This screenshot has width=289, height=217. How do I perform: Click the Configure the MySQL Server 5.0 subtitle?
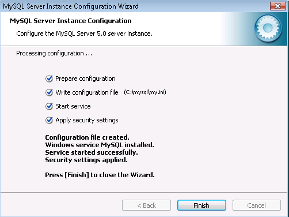coord(84,33)
